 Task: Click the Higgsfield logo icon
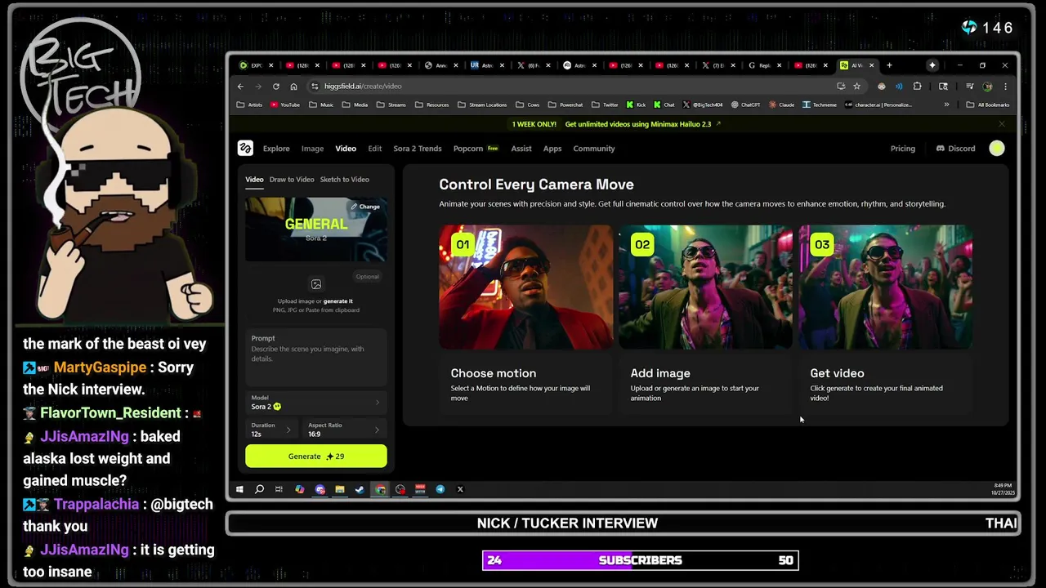(245, 148)
